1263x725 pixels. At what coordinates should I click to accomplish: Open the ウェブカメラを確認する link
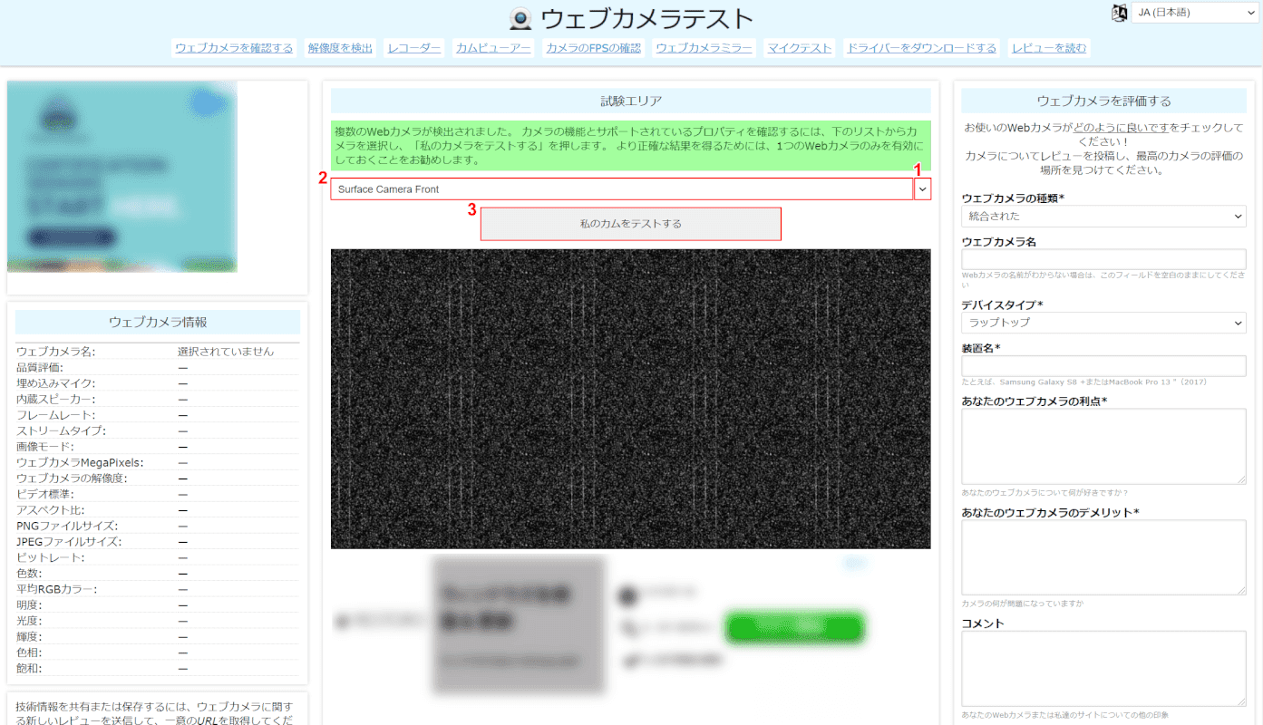pyautogui.click(x=234, y=48)
